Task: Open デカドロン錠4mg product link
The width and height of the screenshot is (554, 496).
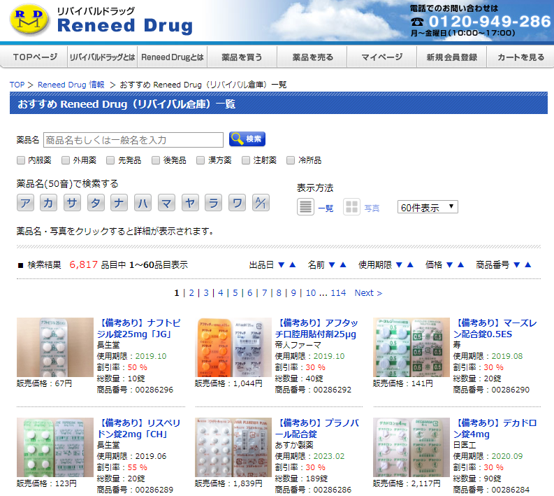Action: tap(495, 428)
